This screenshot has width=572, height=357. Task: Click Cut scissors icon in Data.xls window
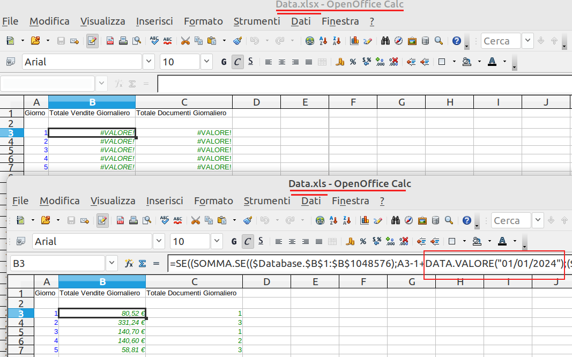coord(195,220)
